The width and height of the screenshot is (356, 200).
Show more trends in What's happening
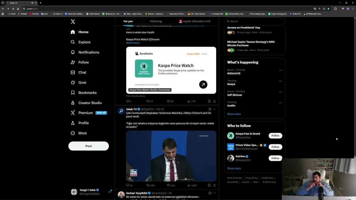(234, 114)
